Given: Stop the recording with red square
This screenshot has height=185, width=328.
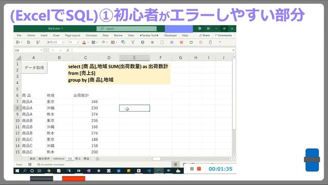Looking at the screenshot, I should [x=199, y=169].
